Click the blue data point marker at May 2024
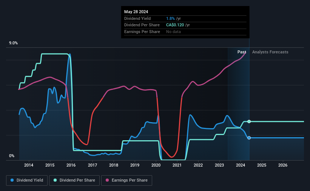Image resolution: width=310 pixels, height=191 pixels. pyautogui.click(x=249, y=138)
